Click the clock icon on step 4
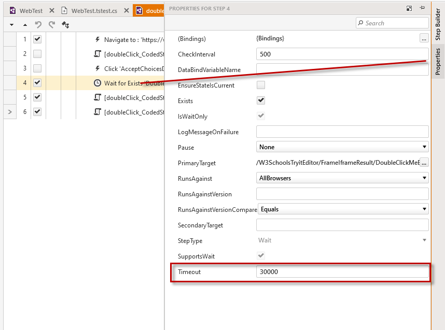Image resolution: width=445 pixels, height=330 pixels. pos(97,83)
